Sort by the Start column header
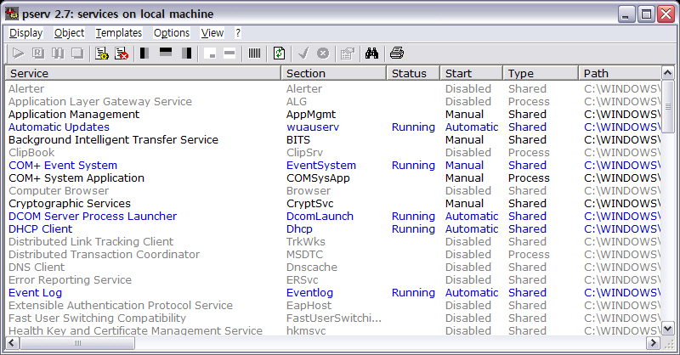This screenshot has height=355, width=680. 472,73
